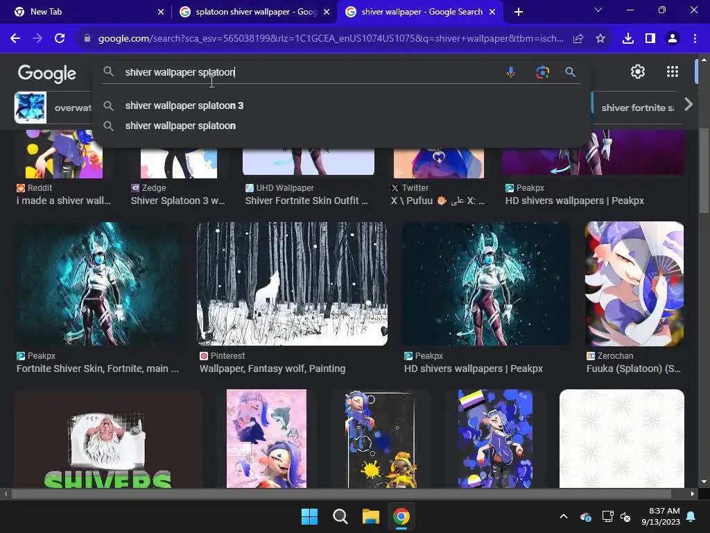Open the Chrome three-dot menu

pos(695,39)
